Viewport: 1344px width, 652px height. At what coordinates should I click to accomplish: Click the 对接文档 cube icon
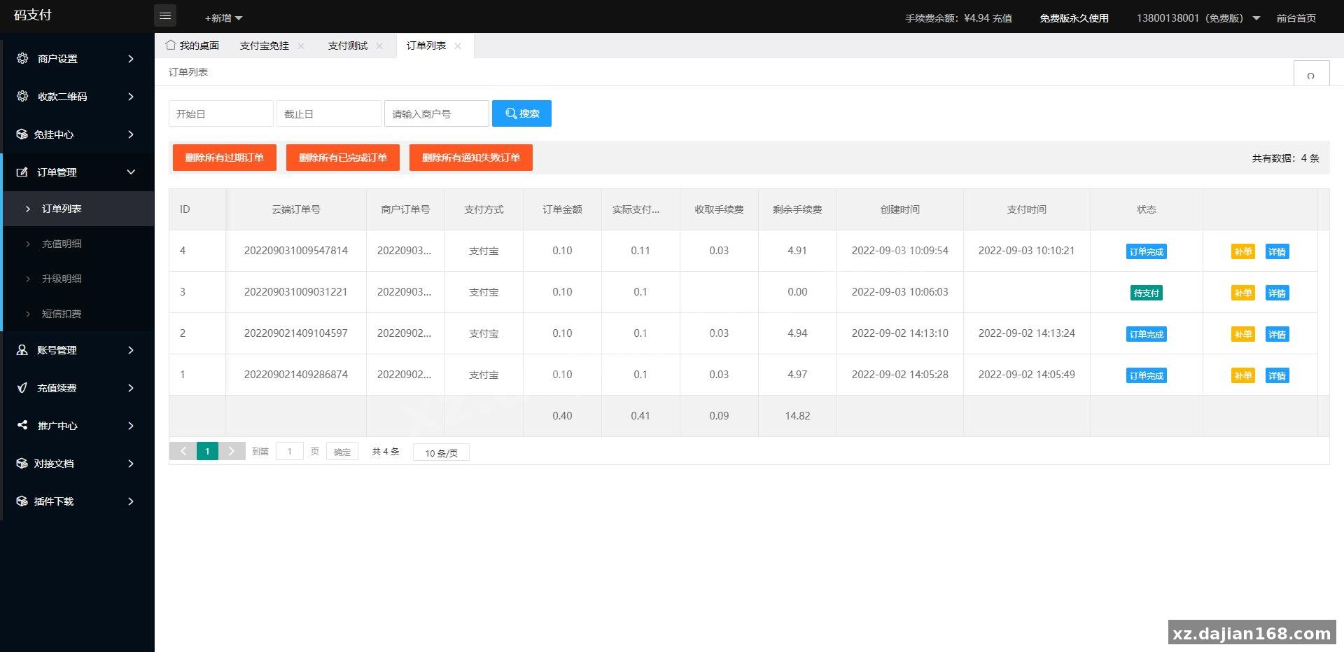coord(22,463)
